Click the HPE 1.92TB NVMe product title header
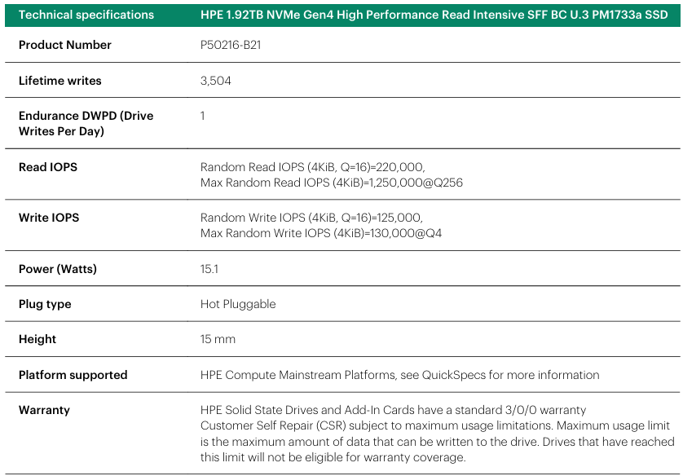 tap(434, 15)
